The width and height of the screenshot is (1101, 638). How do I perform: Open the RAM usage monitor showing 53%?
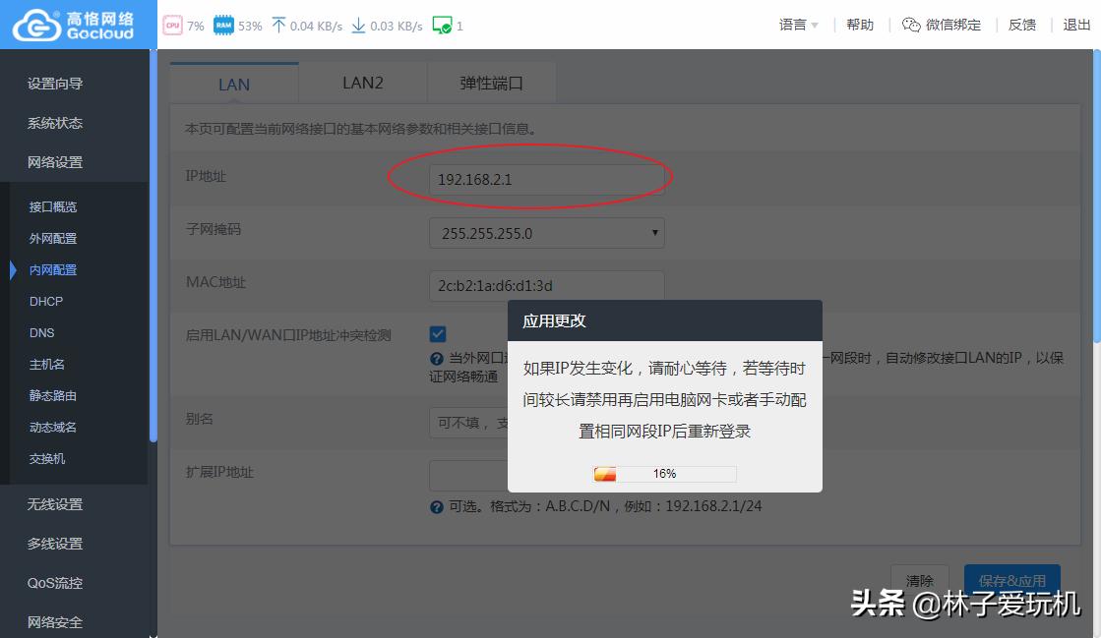[224, 25]
